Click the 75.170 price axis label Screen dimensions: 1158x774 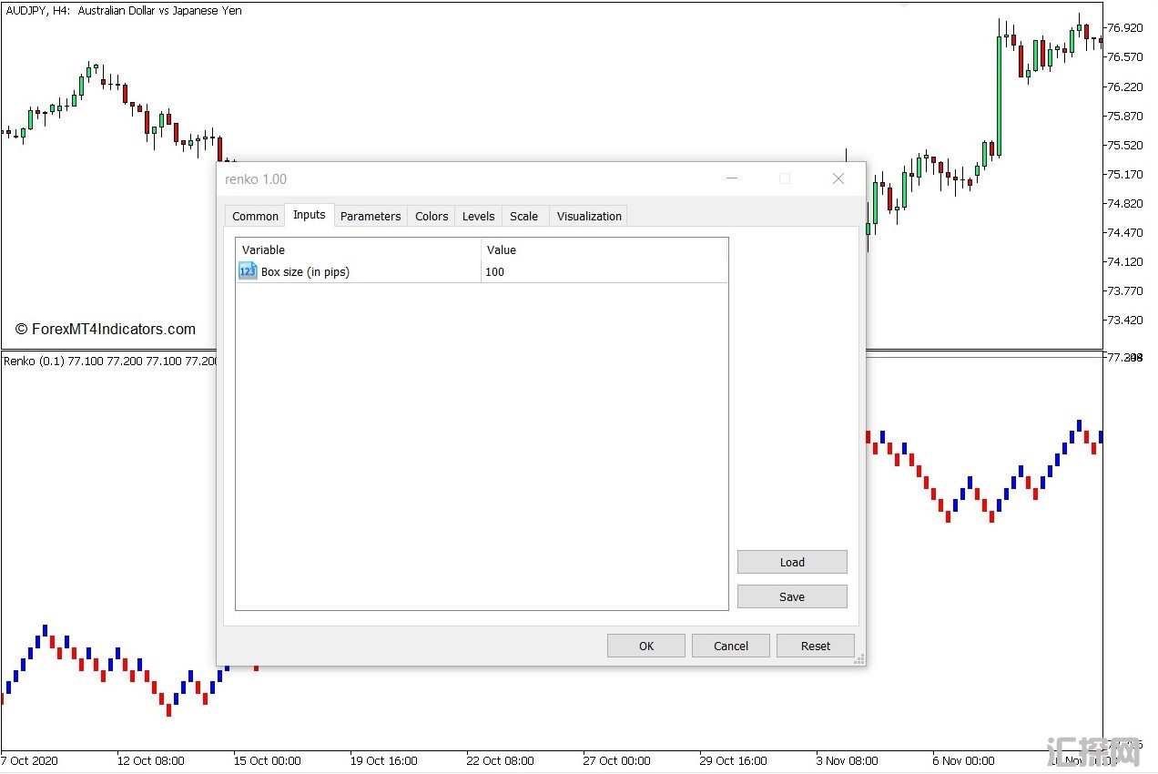pos(1124,174)
